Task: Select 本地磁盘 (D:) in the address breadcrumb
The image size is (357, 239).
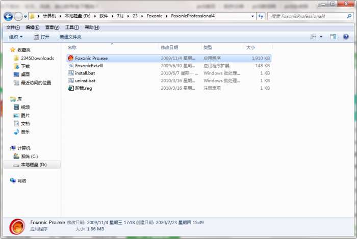Action: pyautogui.click(x=78, y=16)
